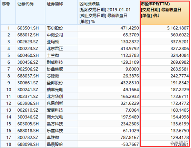Select stock code 300661.SZ
191x148 pixels.
tap(28, 83)
